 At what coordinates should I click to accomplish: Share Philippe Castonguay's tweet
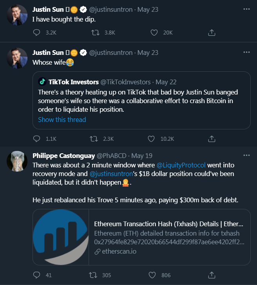[x=212, y=275]
